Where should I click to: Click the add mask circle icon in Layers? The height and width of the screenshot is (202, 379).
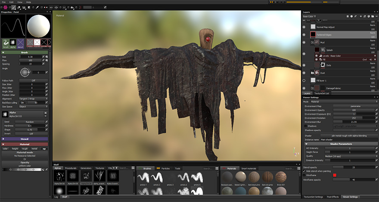[351, 16]
